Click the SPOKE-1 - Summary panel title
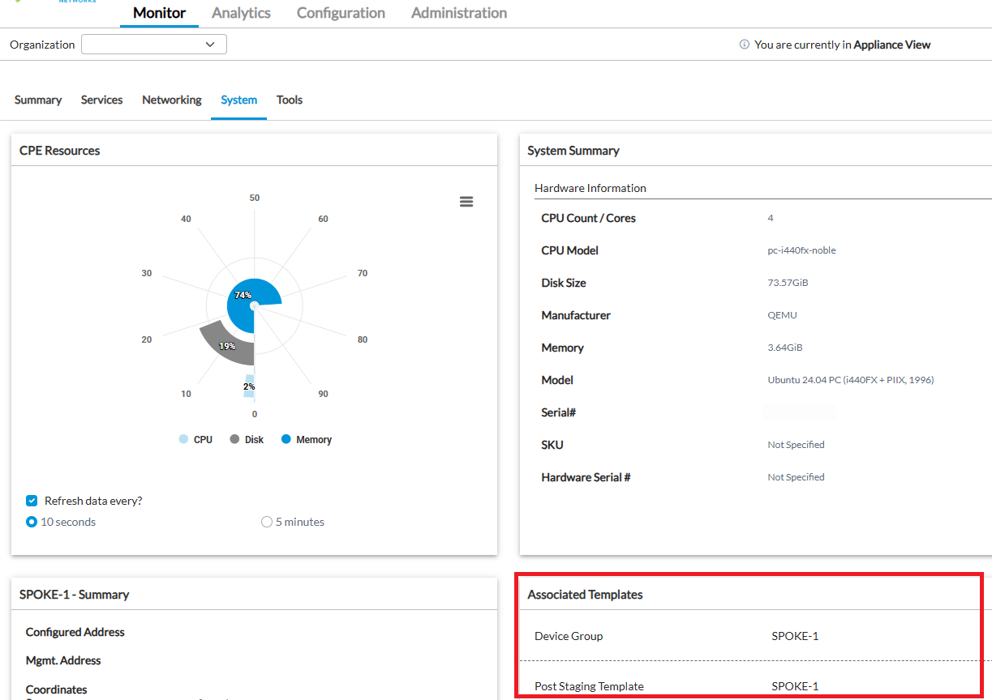This screenshot has height=700, width=992. click(75, 595)
